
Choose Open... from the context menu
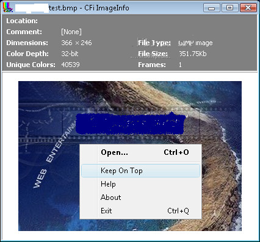(x=140, y=152)
